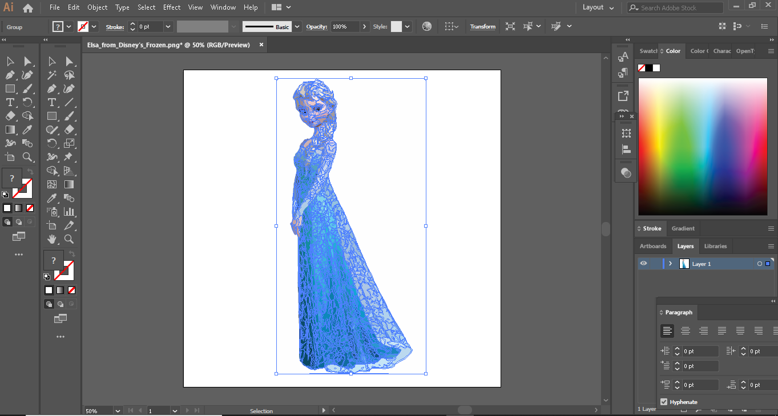Select the Lasso tool

click(69, 75)
